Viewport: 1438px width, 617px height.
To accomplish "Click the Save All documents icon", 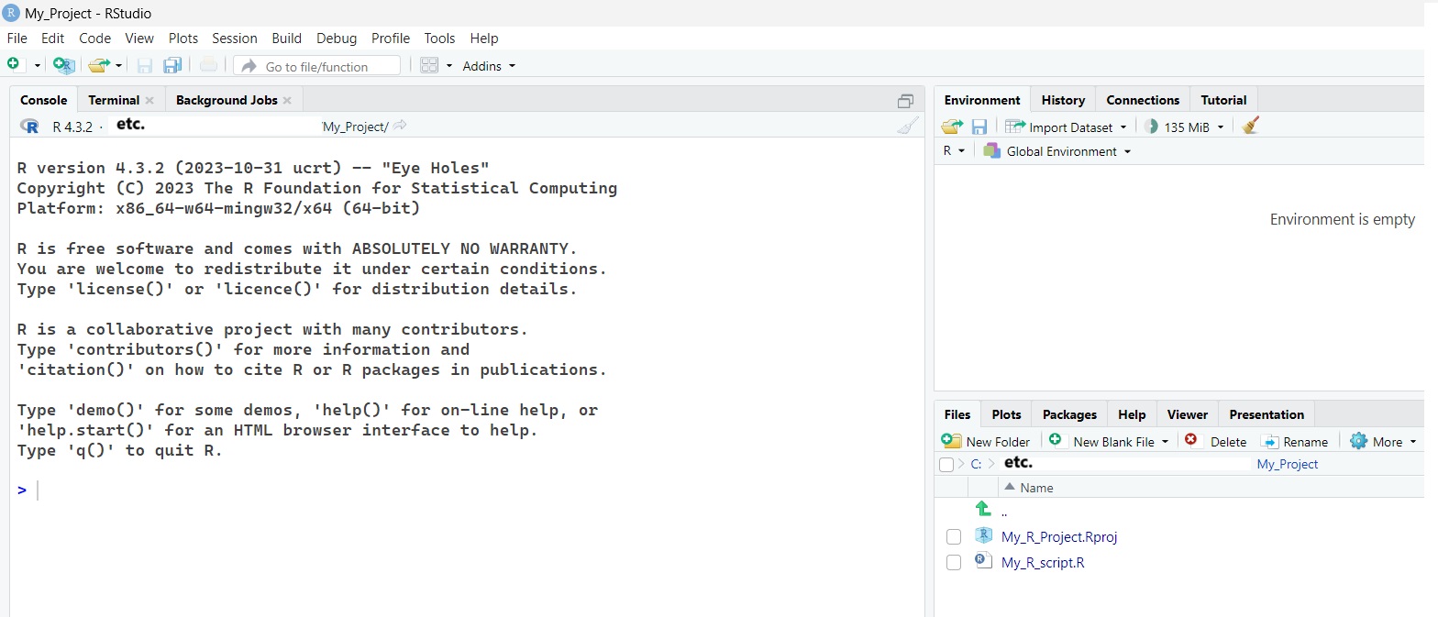I will (172, 65).
